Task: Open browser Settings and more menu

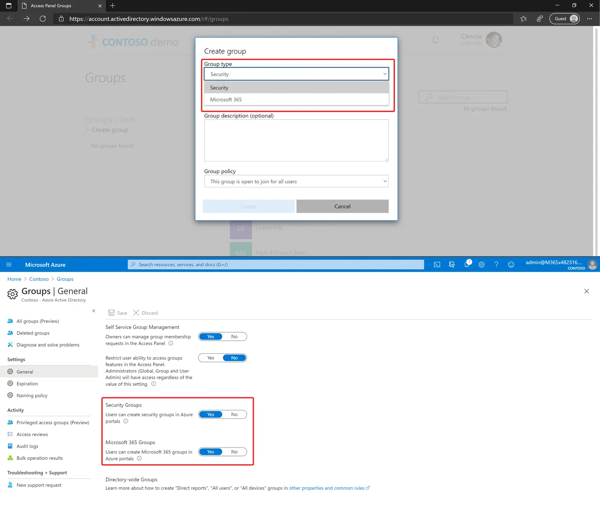Action: [x=590, y=19]
